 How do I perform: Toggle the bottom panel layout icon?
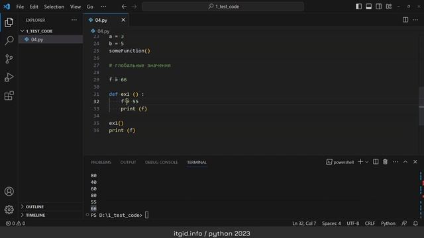(368, 7)
